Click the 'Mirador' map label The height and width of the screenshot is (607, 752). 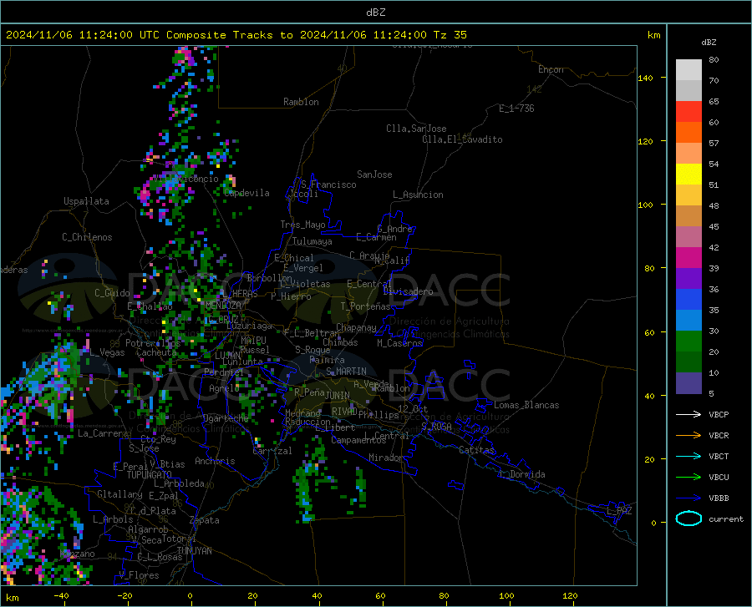pos(386,458)
